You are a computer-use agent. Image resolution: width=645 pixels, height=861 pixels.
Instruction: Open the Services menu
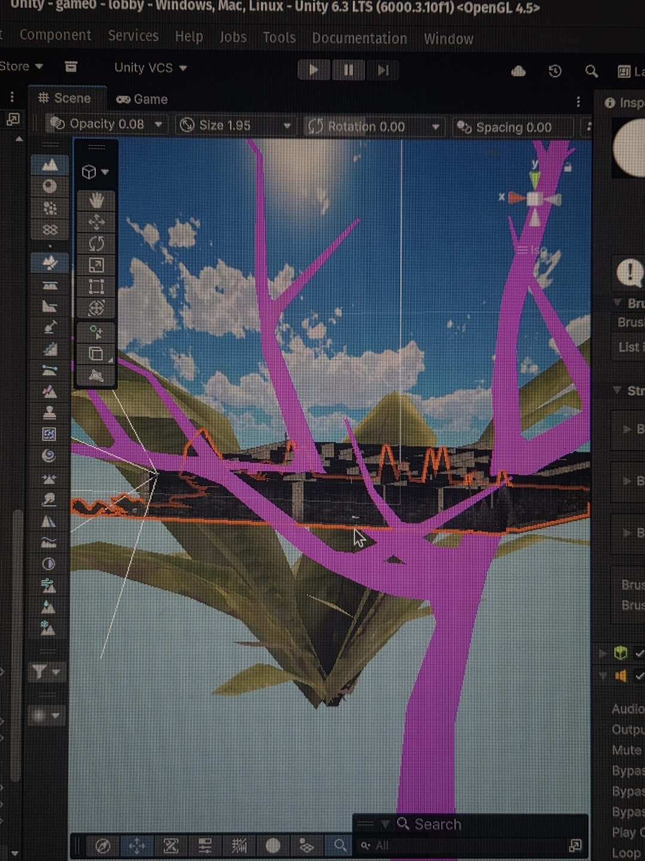point(133,36)
